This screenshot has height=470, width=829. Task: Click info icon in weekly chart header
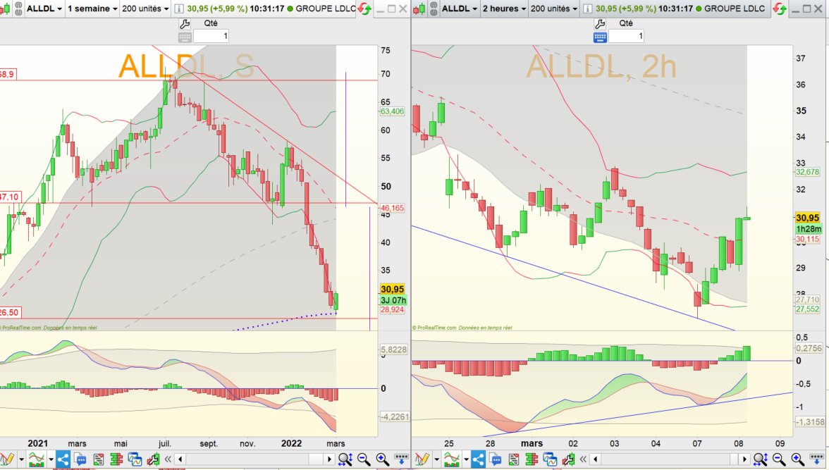click(x=179, y=8)
